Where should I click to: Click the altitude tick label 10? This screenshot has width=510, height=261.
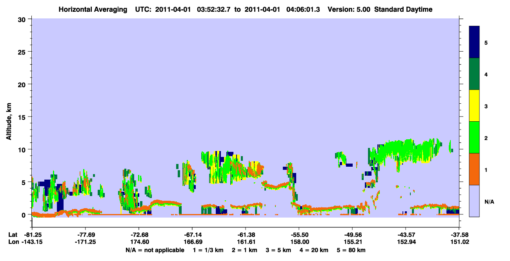click(23, 149)
